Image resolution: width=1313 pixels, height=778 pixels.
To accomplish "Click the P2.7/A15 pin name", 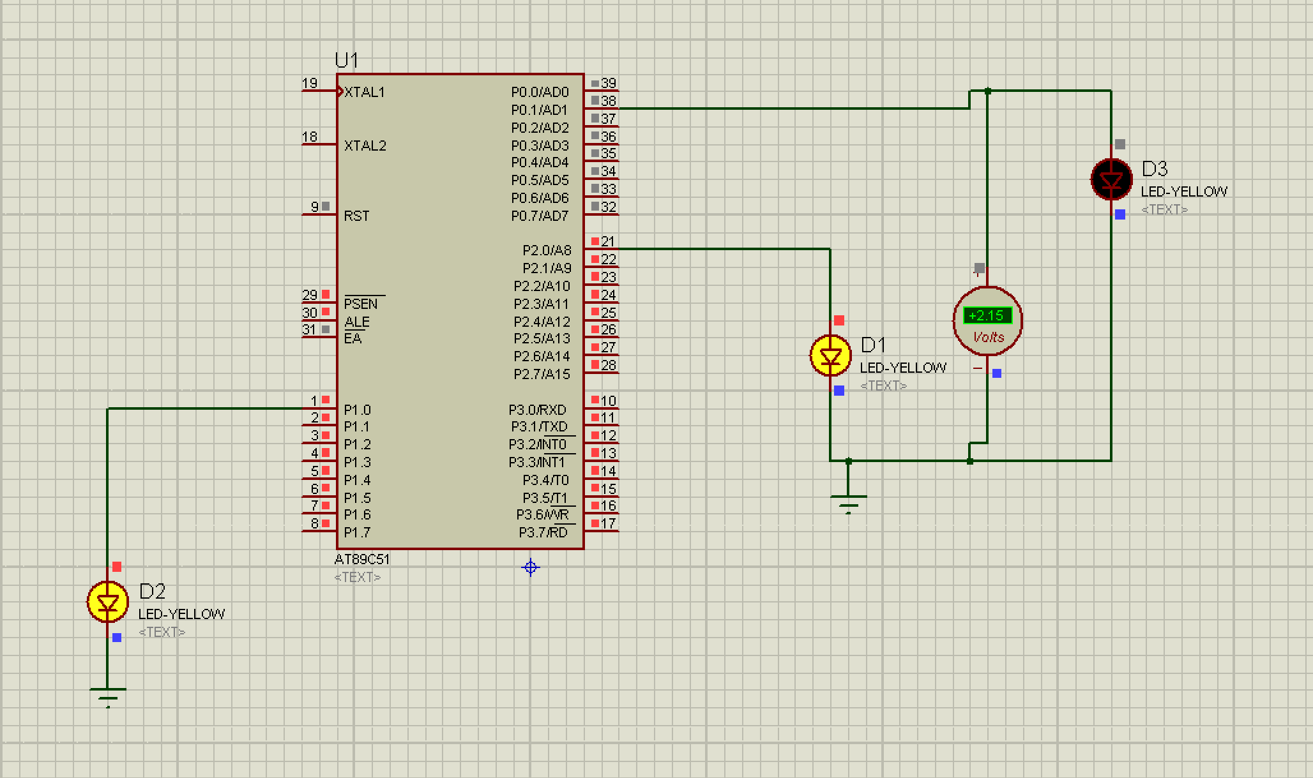I will (x=542, y=375).
